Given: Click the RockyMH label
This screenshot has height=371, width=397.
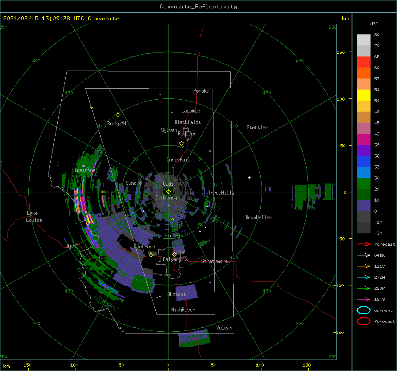Looking at the screenshot, I should [x=116, y=124].
